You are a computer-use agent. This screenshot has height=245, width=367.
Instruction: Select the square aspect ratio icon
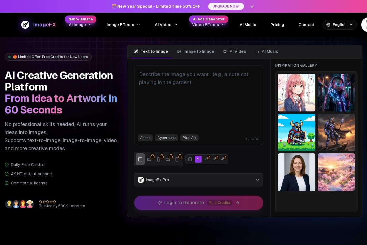click(x=140, y=159)
